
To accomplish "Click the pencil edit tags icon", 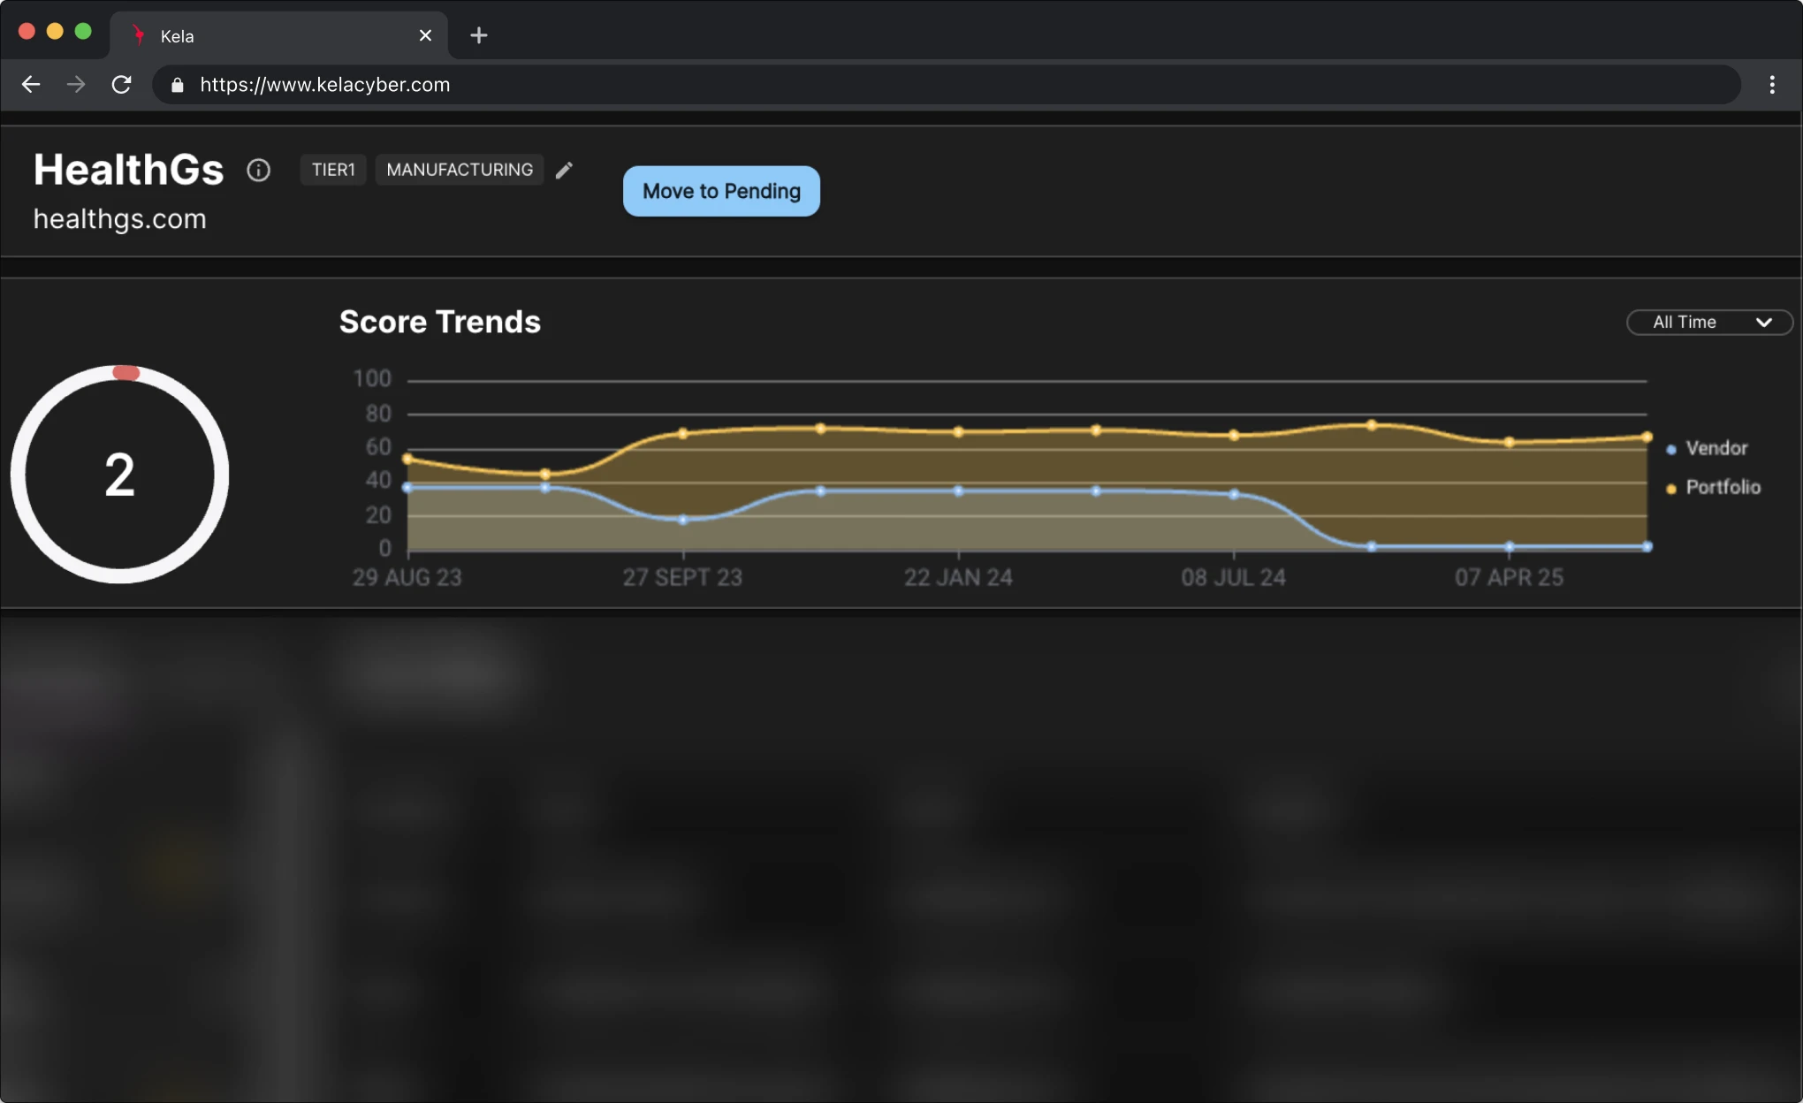I will (564, 170).
